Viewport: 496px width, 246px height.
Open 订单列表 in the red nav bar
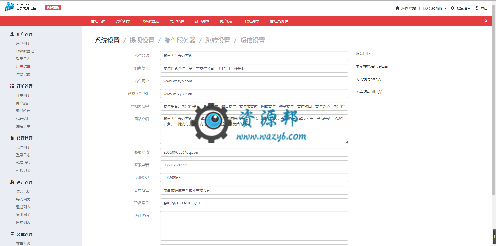202,21
